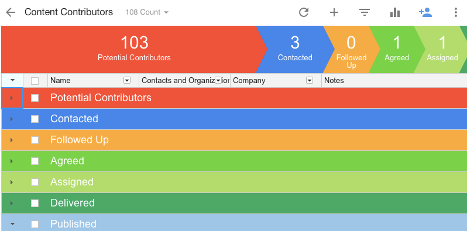
Task: Select the 1 Assigned pipeline stage
Action: point(442,49)
